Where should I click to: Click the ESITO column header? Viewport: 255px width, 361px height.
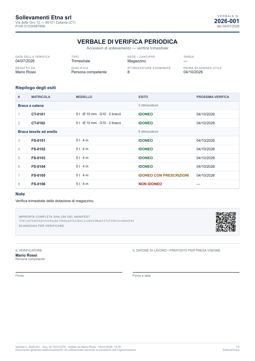point(143,97)
